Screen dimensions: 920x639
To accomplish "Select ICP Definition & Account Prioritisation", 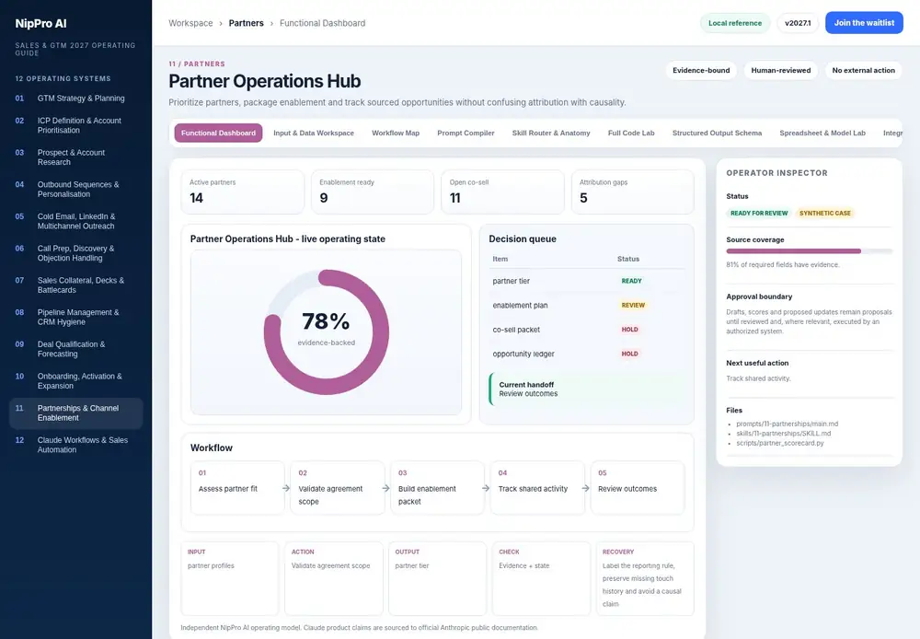I will tap(75, 125).
